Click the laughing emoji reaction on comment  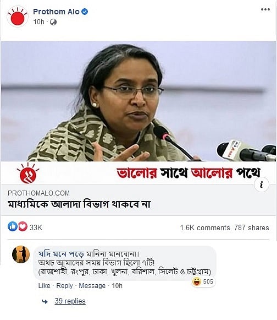(197, 281)
